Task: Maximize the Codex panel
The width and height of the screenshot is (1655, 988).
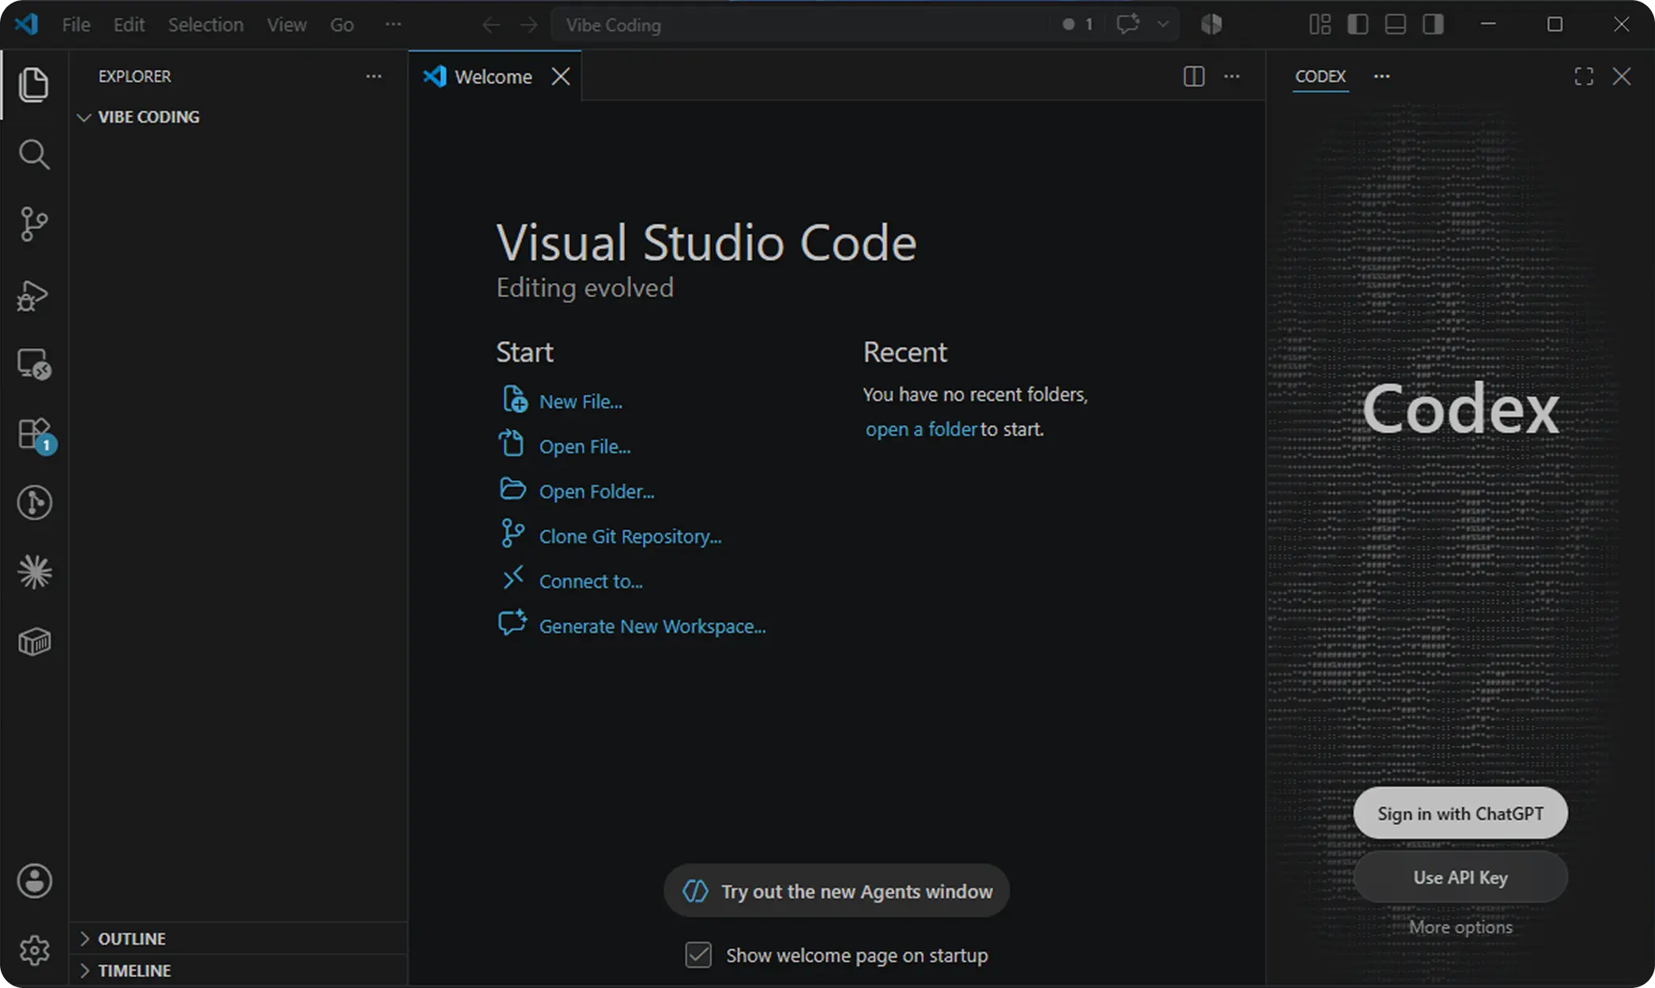Action: coord(1584,77)
